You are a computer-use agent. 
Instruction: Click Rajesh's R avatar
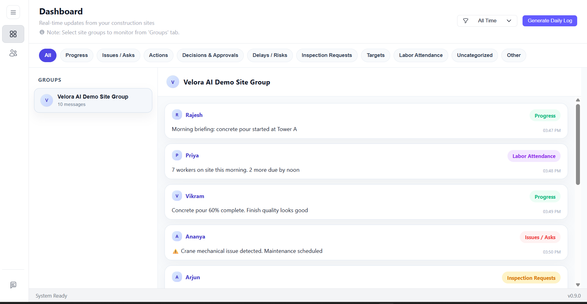click(x=177, y=115)
